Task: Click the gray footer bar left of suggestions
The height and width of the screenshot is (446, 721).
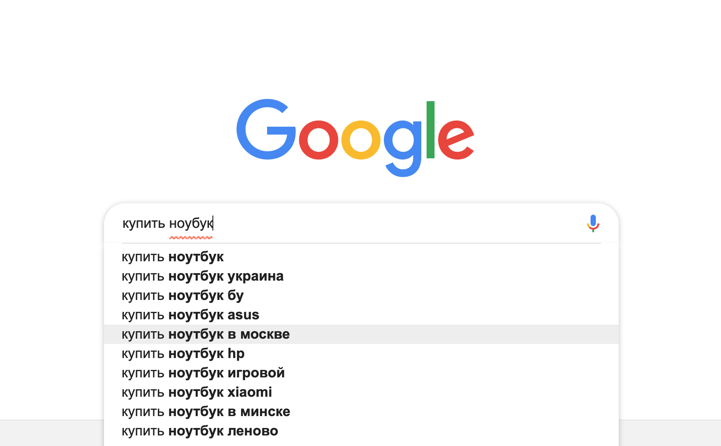Action: click(x=52, y=433)
